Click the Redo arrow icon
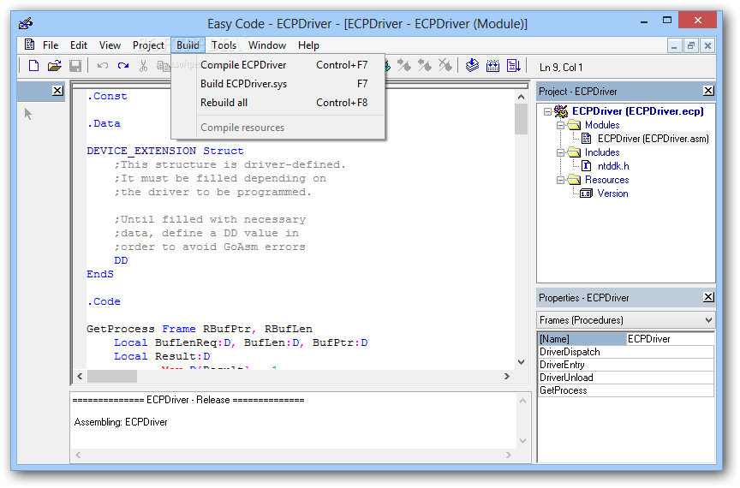This screenshot has width=740, height=488. point(123,66)
